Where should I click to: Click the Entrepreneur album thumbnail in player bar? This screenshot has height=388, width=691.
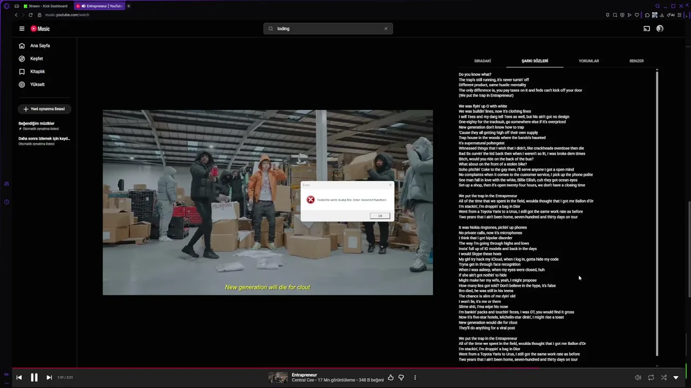pos(278,378)
